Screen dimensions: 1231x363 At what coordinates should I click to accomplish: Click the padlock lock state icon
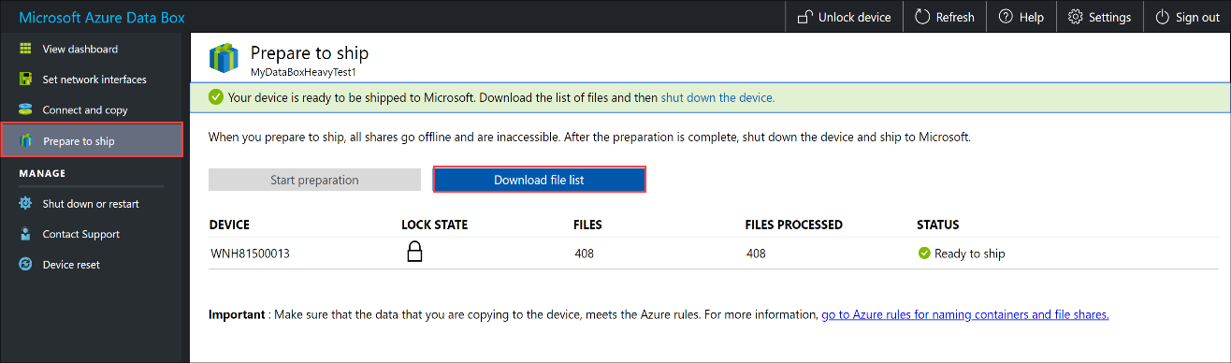coord(415,252)
